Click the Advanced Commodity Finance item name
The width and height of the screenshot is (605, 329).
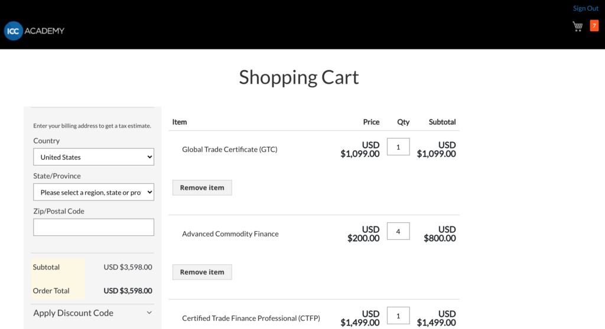pyautogui.click(x=230, y=234)
